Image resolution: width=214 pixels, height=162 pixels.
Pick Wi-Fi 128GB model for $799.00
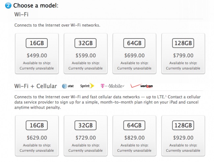pos(183,53)
